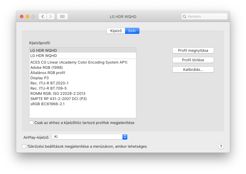Go back with the left chevron button
This screenshot has width=246, height=174.
42,16
